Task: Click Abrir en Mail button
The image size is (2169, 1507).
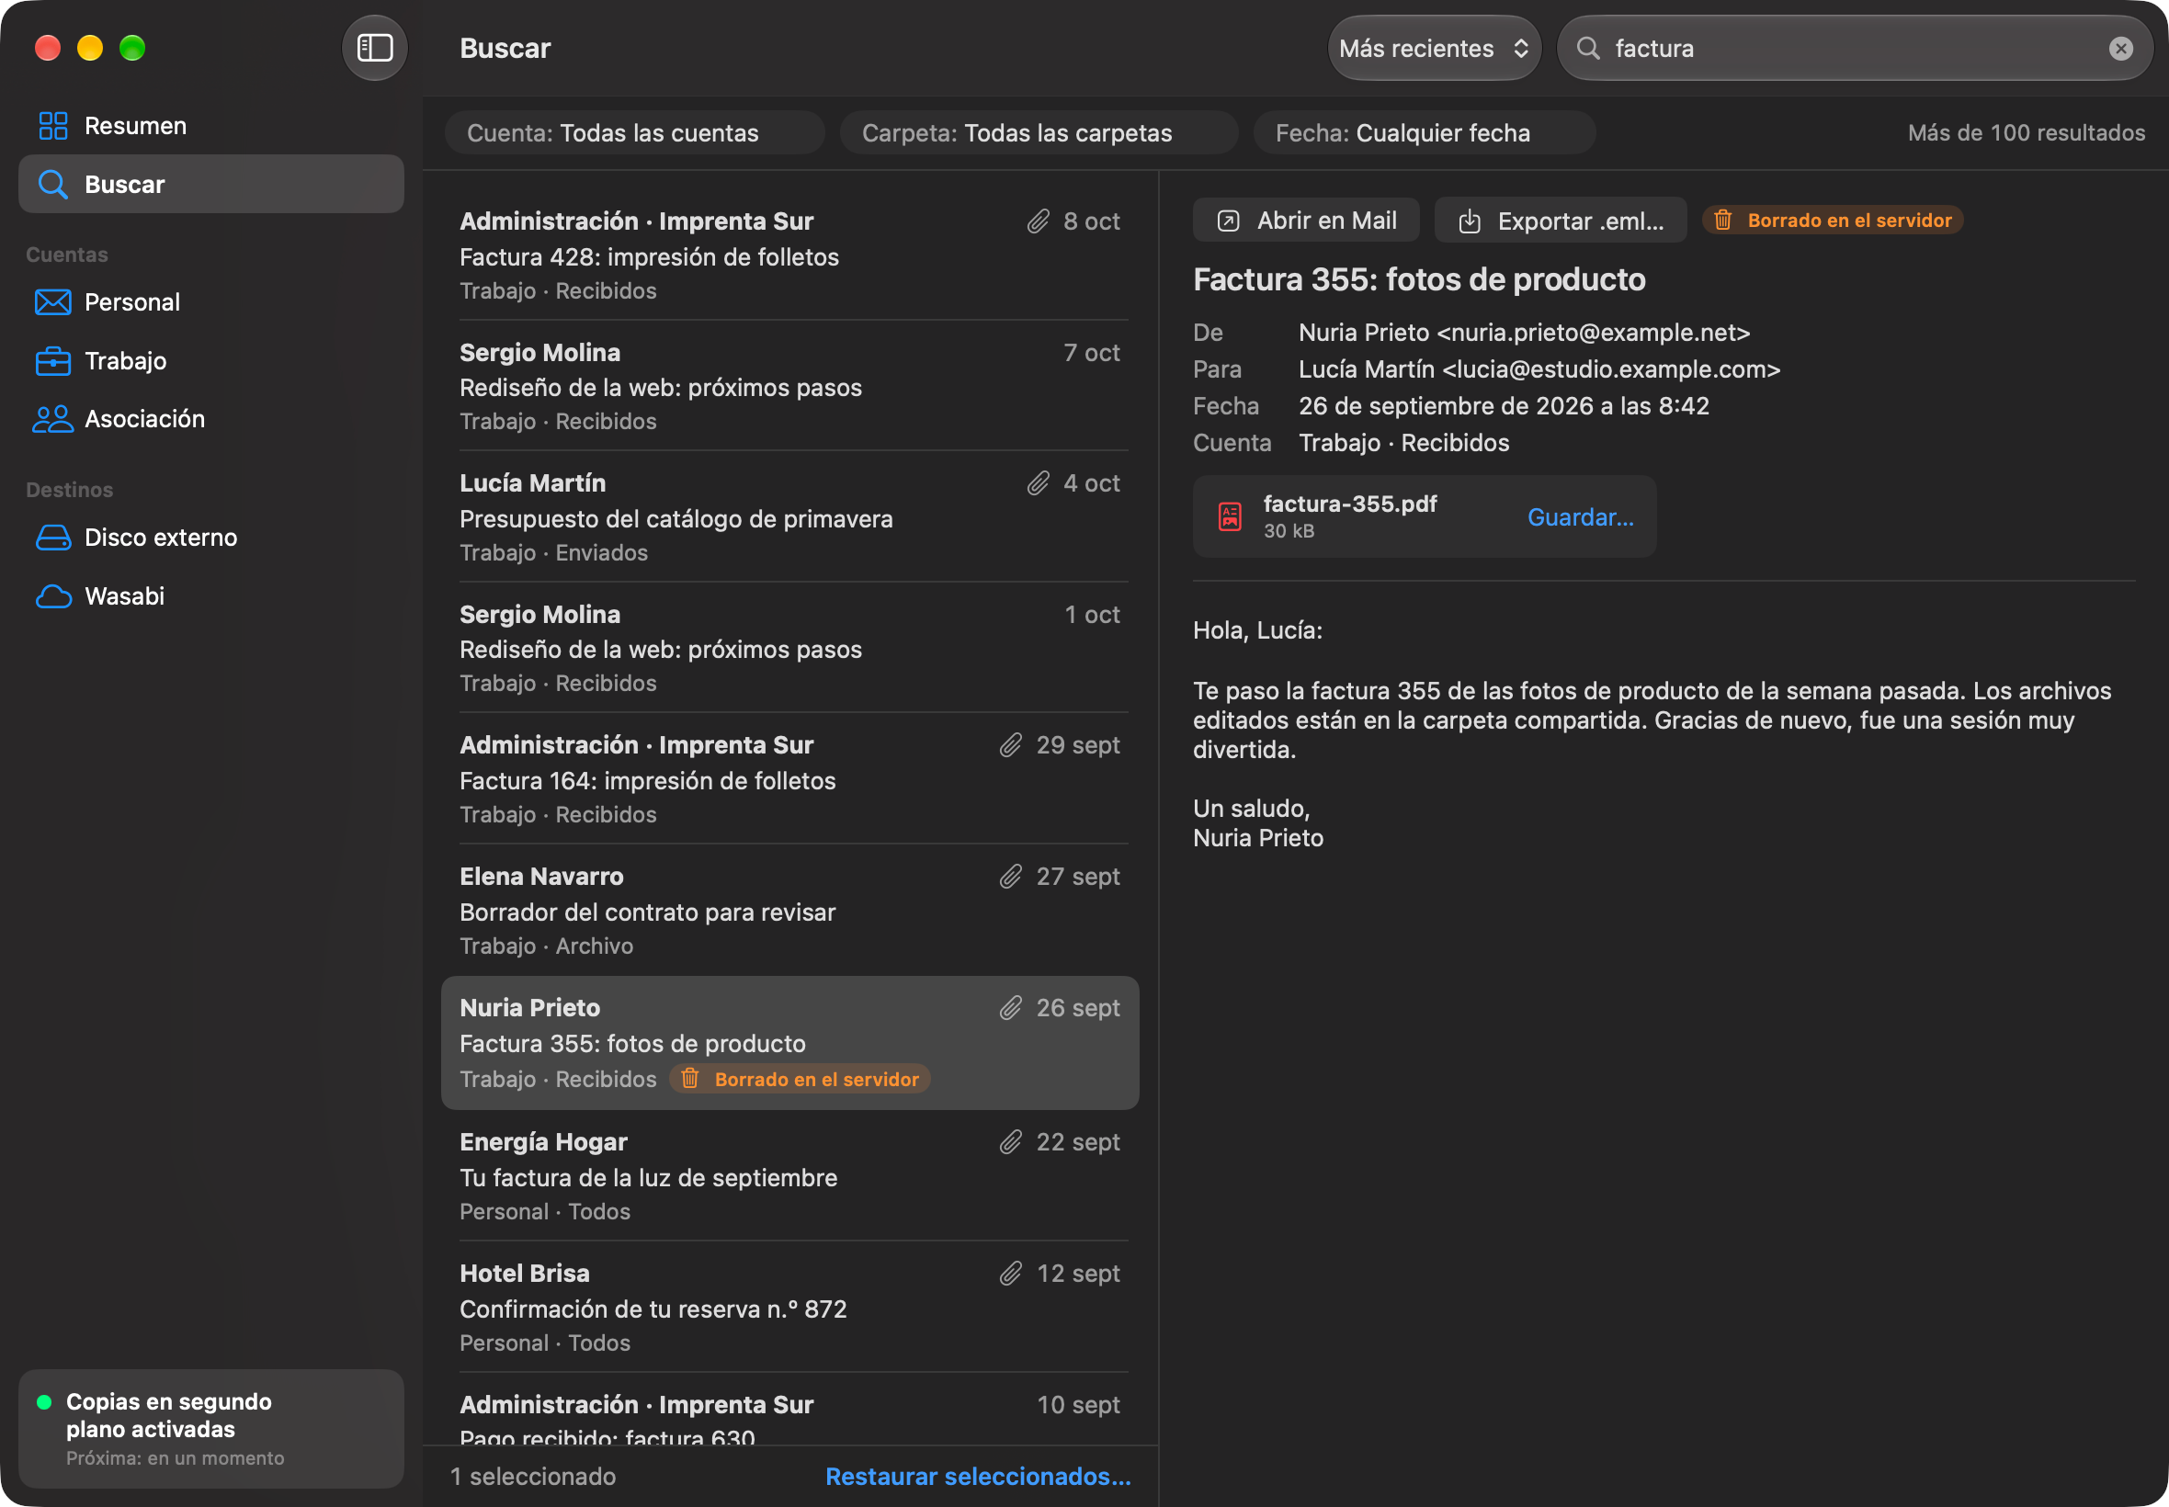Action: pos(1306,220)
